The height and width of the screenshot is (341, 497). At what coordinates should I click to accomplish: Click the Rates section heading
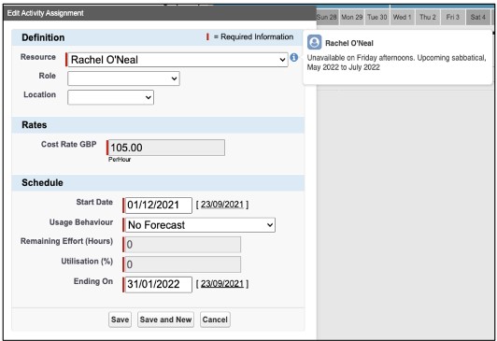click(35, 125)
